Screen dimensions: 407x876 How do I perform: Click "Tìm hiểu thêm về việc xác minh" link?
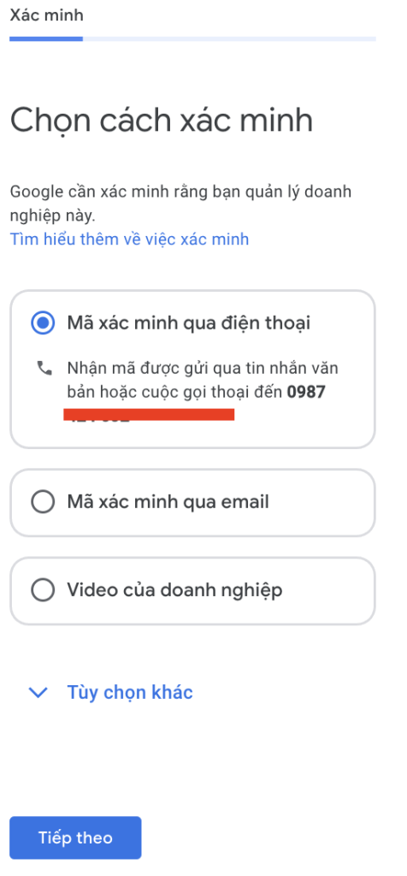[x=129, y=240]
